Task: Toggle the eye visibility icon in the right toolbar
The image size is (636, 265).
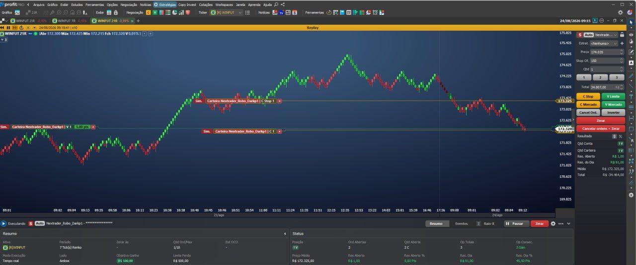Action: click(631, 34)
